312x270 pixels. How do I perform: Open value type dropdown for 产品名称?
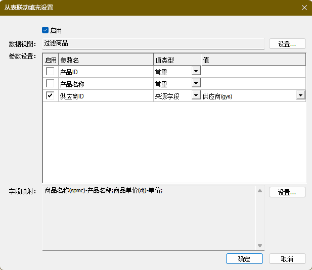[x=196, y=83]
